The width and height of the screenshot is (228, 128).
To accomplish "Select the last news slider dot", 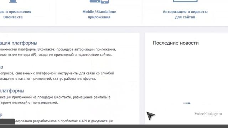I will coord(189,103).
